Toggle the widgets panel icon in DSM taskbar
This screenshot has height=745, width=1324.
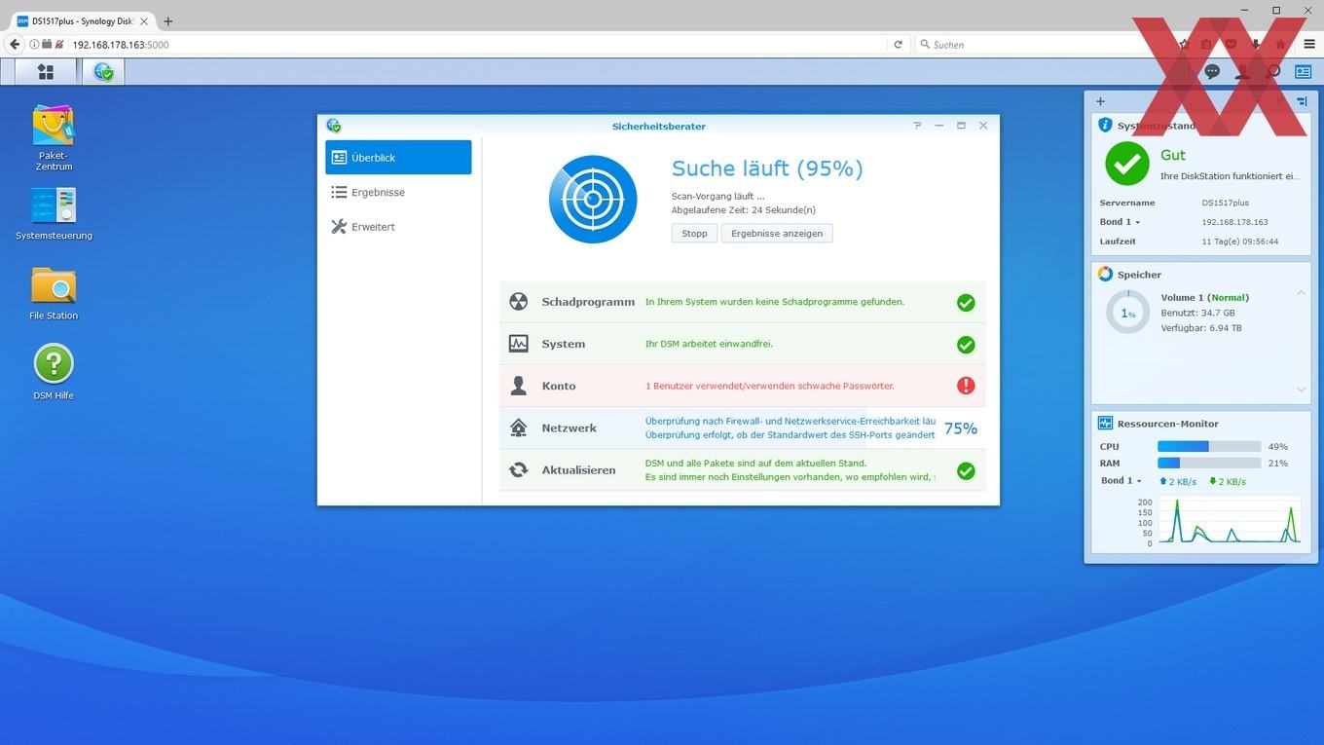(x=1303, y=72)
